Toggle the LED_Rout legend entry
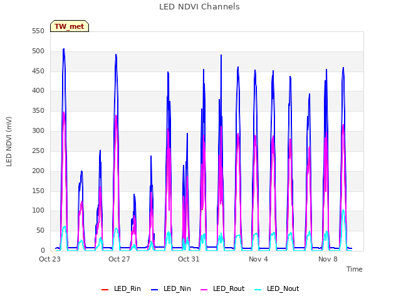 click(222, 288)
